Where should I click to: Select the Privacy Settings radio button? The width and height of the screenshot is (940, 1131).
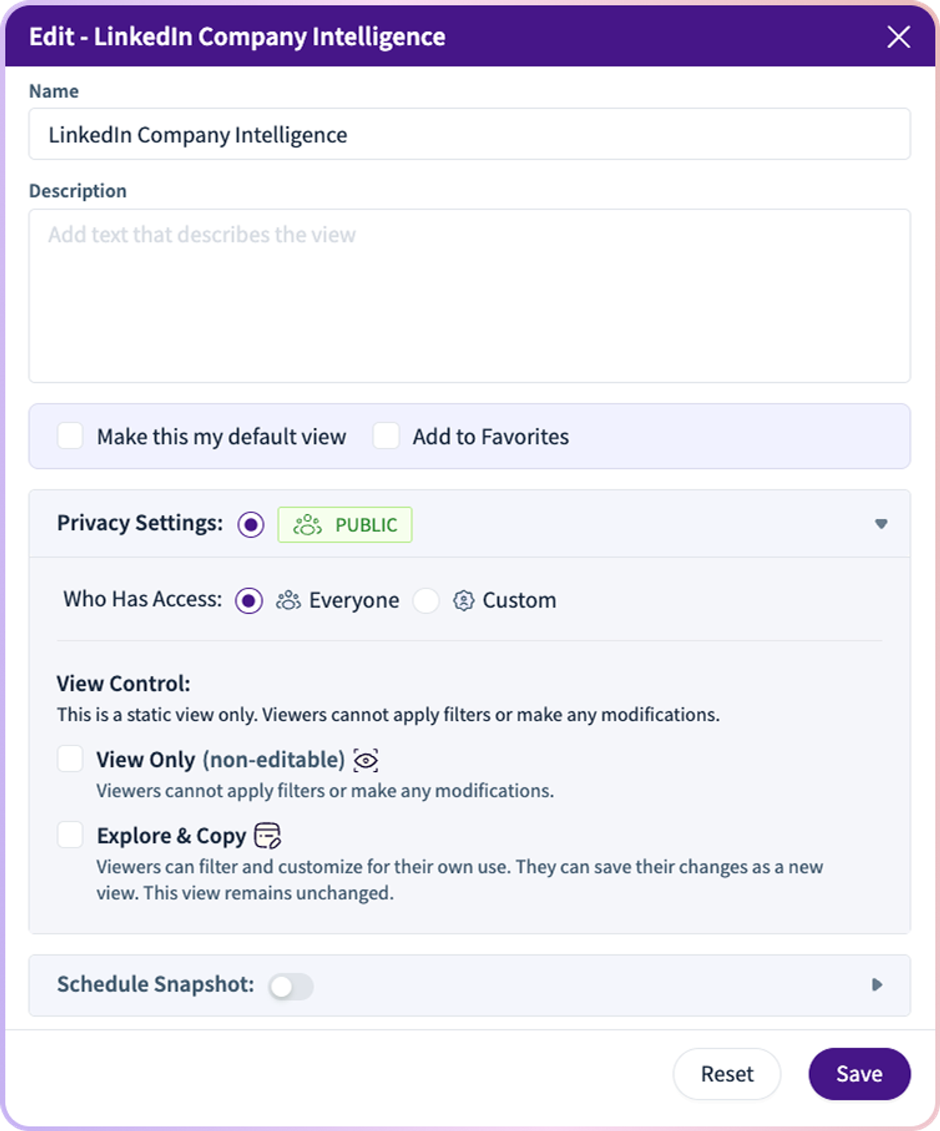251,525
